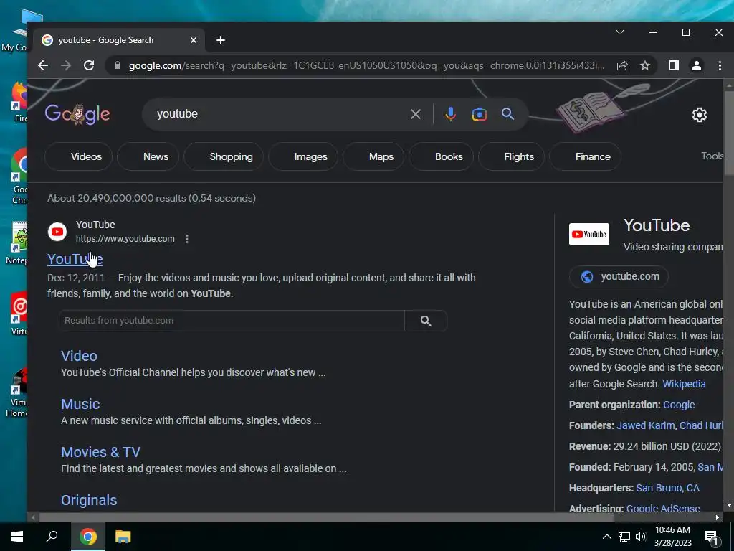Select the Flights filter chip

pyautogui.click(x=512, y=156)
